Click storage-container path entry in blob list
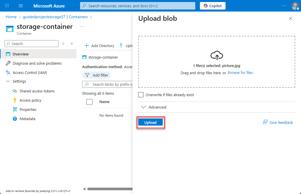Screen dimensions: 301x194 click(103, 57)
